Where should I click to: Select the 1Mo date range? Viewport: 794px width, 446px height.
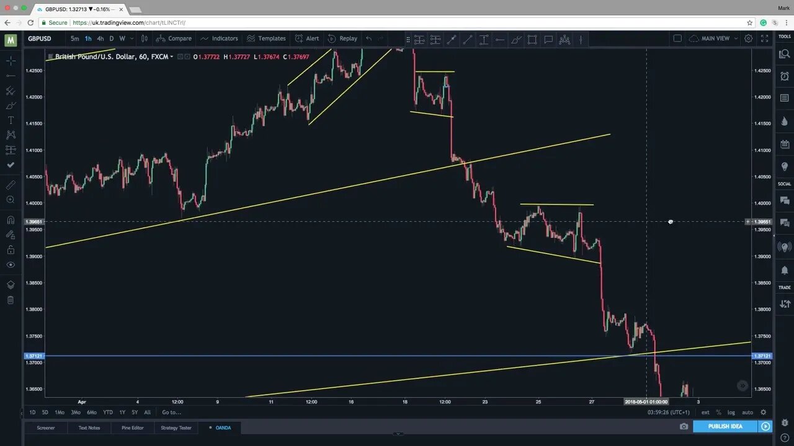click(60, 412)
